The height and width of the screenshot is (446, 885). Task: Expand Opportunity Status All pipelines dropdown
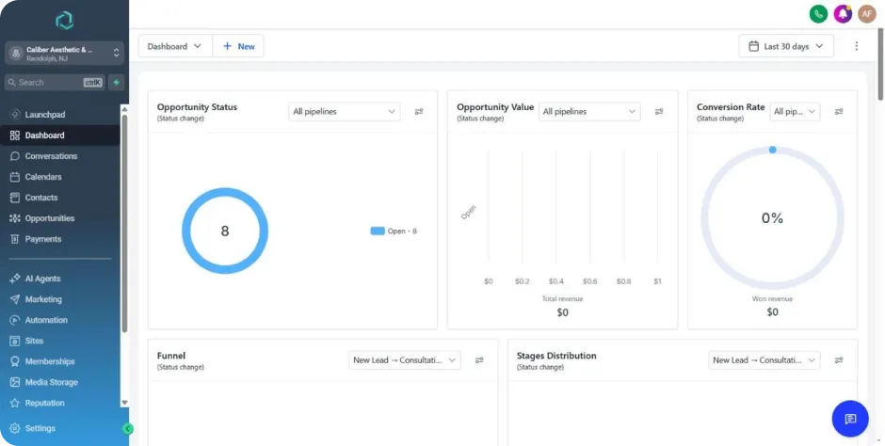tap(345, 112)
